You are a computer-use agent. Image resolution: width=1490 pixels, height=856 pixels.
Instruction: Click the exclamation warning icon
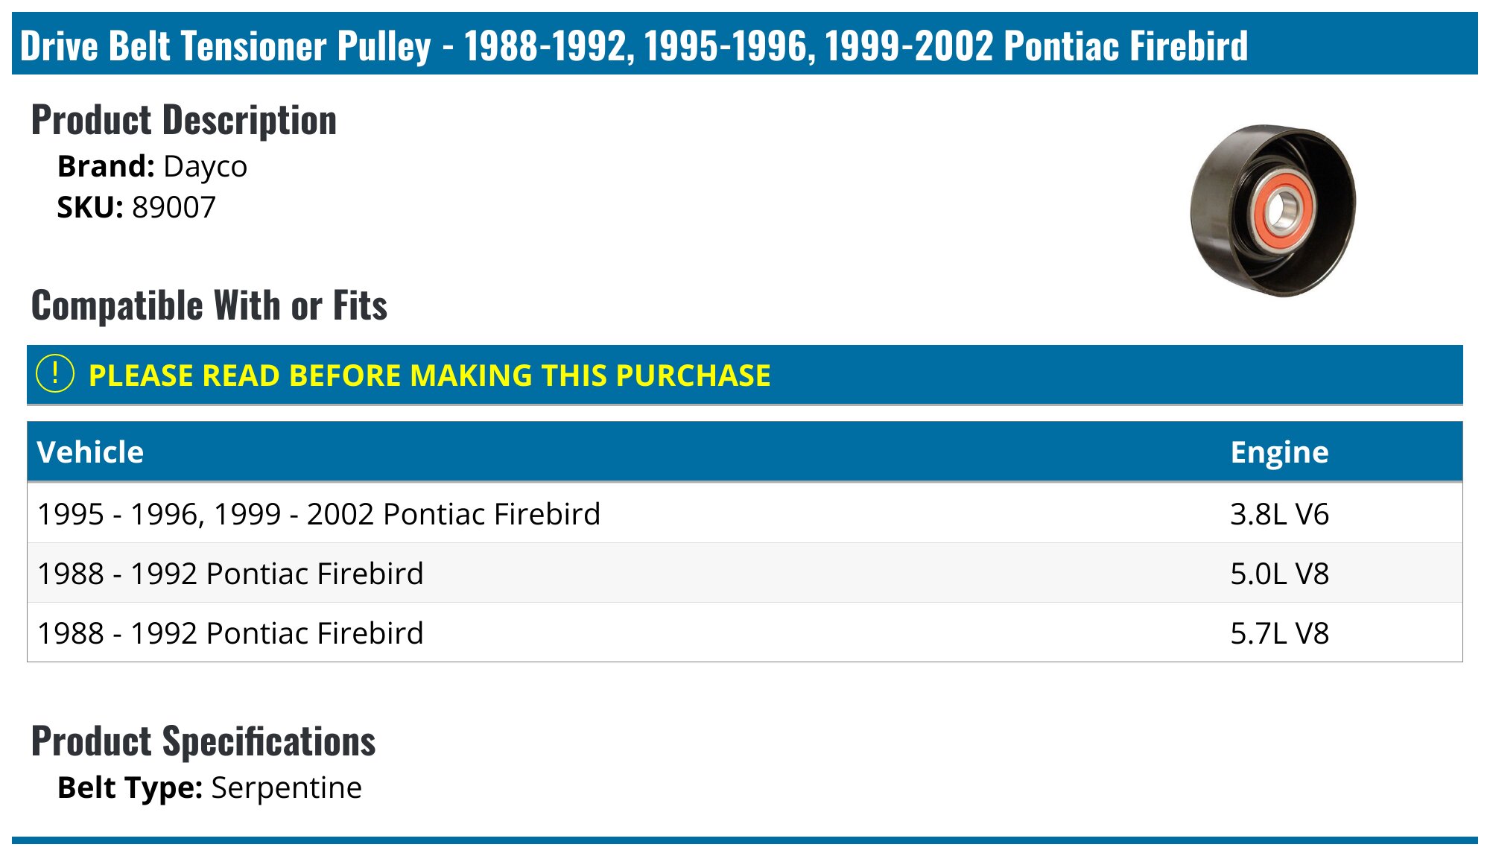point(55,374)
